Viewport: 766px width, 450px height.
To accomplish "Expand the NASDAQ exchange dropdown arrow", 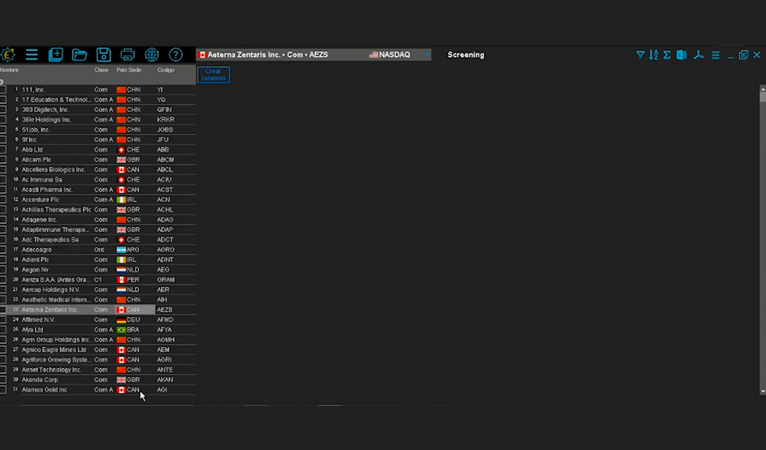I will click(x=427, y=54).
